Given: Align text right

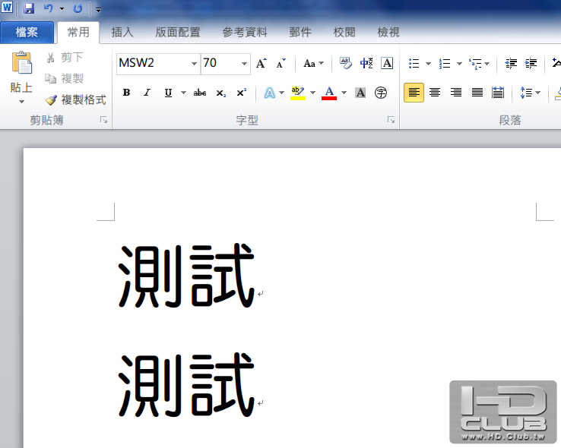Looking at the screenshot, I should 456,93.
